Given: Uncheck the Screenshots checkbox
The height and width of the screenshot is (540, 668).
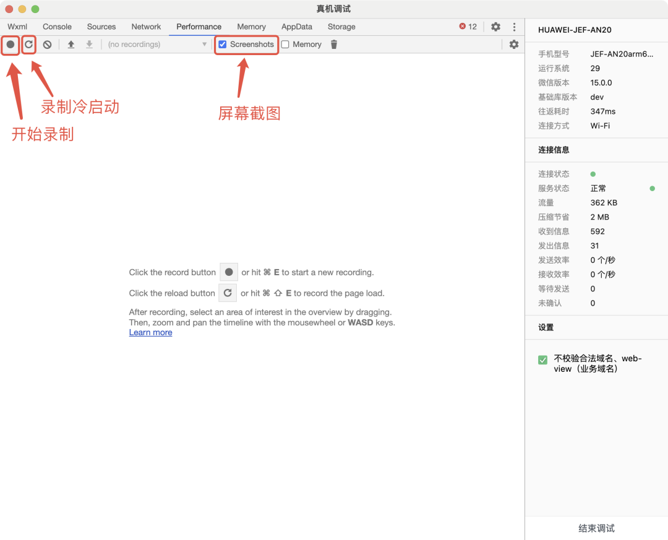Looking at the screenshot, I should (223, 45).
